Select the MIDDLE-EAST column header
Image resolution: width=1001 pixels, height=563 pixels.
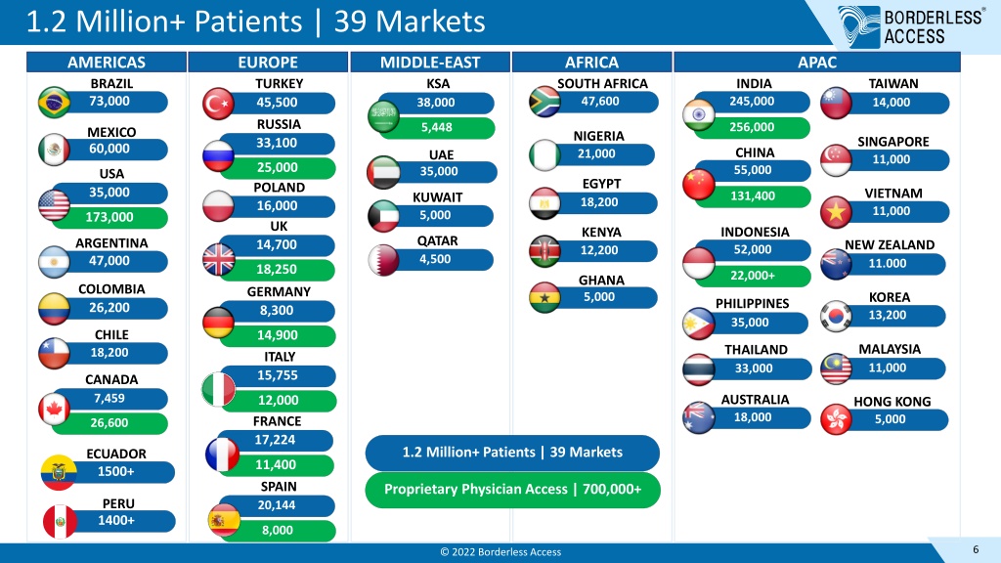(430, 62)
